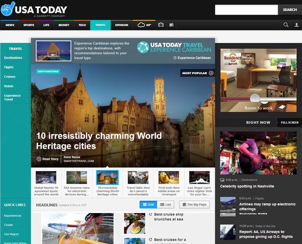Open Celebrity spotting in Nashville story
The image size is (302, 244).
pos(247,186)
